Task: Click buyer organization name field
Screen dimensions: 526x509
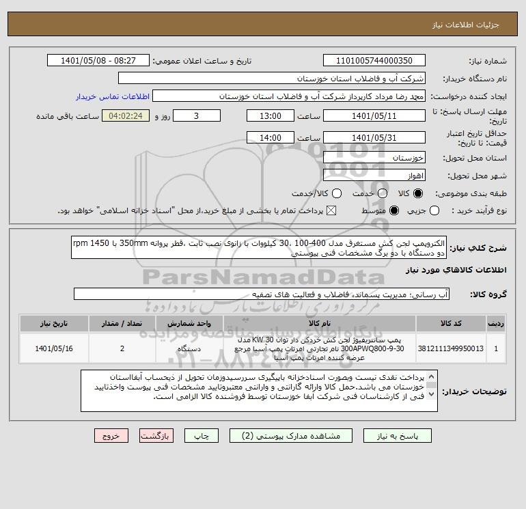Action: [x=272, y=79]
